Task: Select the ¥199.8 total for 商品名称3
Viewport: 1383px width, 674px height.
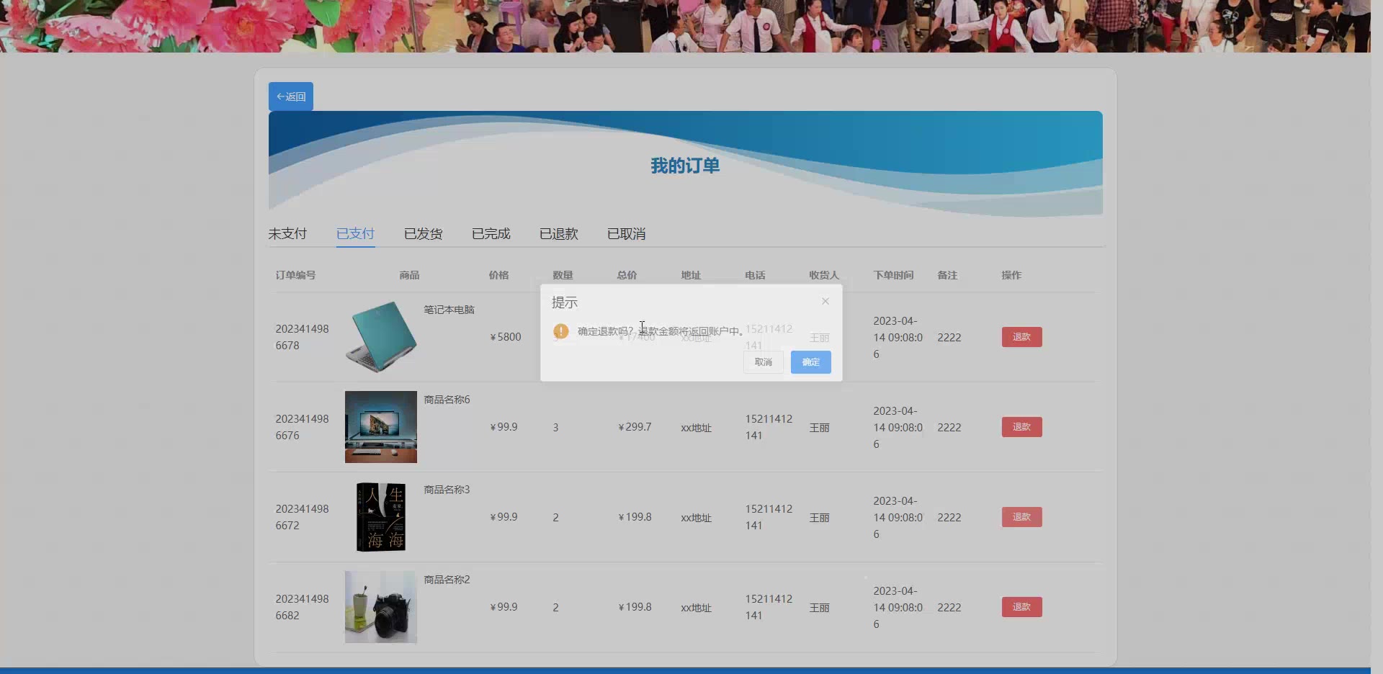Action: pyautogui.click(x=635, y=517)
